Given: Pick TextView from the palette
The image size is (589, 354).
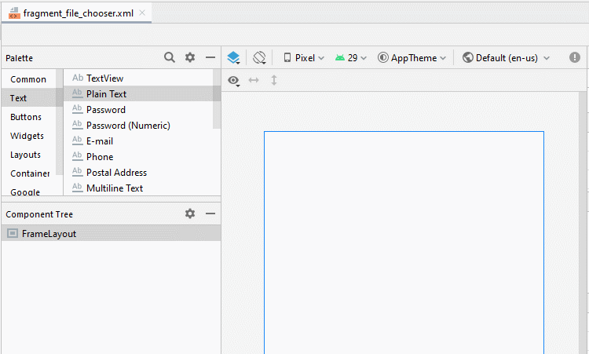Looking at the screenshot, I should tap(138, 78).
